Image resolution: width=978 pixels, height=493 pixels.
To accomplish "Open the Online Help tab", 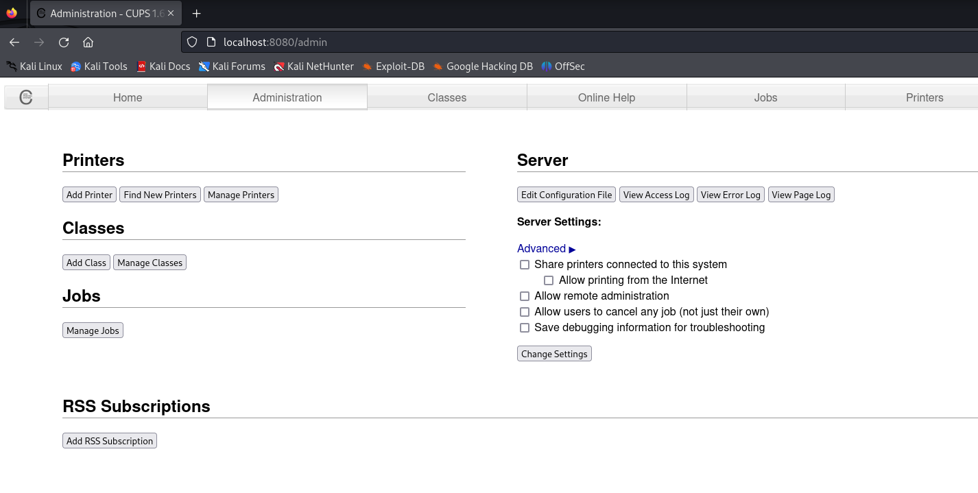I will click(606, 97).
